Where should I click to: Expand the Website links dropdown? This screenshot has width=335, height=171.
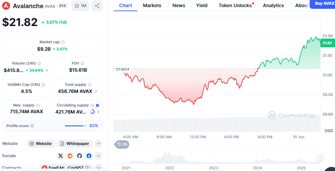98,144
